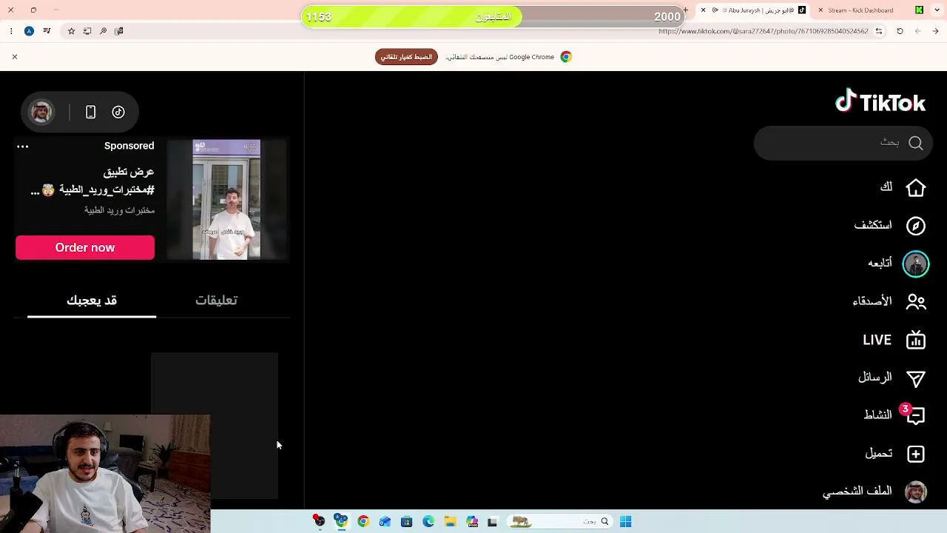Screen dimensions: 947x533
Task: Open the Chrome three-dot menu
Action: click(11, 31)
